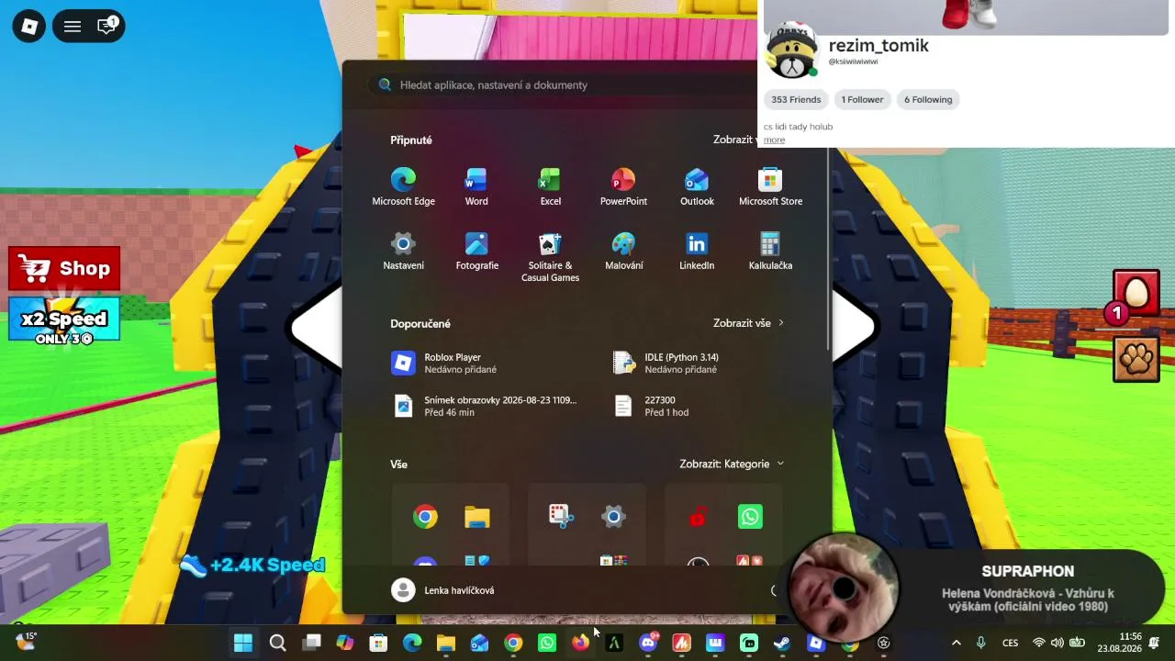Click the more link in profile bio
The width and height of the screenshot is (1175, 661).
click(x=774, y=140)
